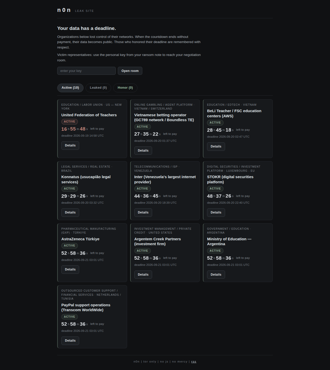The width and height of the screenshot is (330, 370).
Task: Click the STOKR (digital securities platform) title
Action: pos(230,179)
